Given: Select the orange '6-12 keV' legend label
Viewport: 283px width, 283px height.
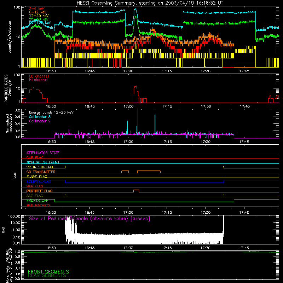Looking at the screenshot, I should point(38,12).
